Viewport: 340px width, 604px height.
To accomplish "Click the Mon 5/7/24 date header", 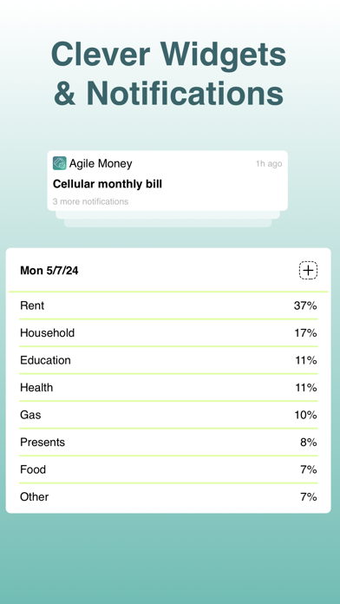I will point(49,271).
